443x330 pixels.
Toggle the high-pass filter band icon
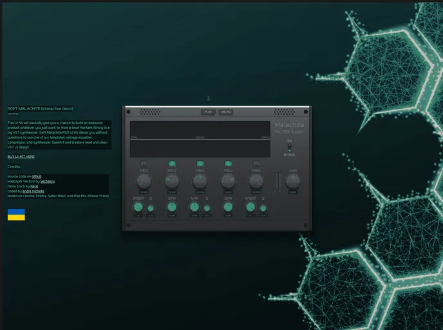tap(144, 164)
